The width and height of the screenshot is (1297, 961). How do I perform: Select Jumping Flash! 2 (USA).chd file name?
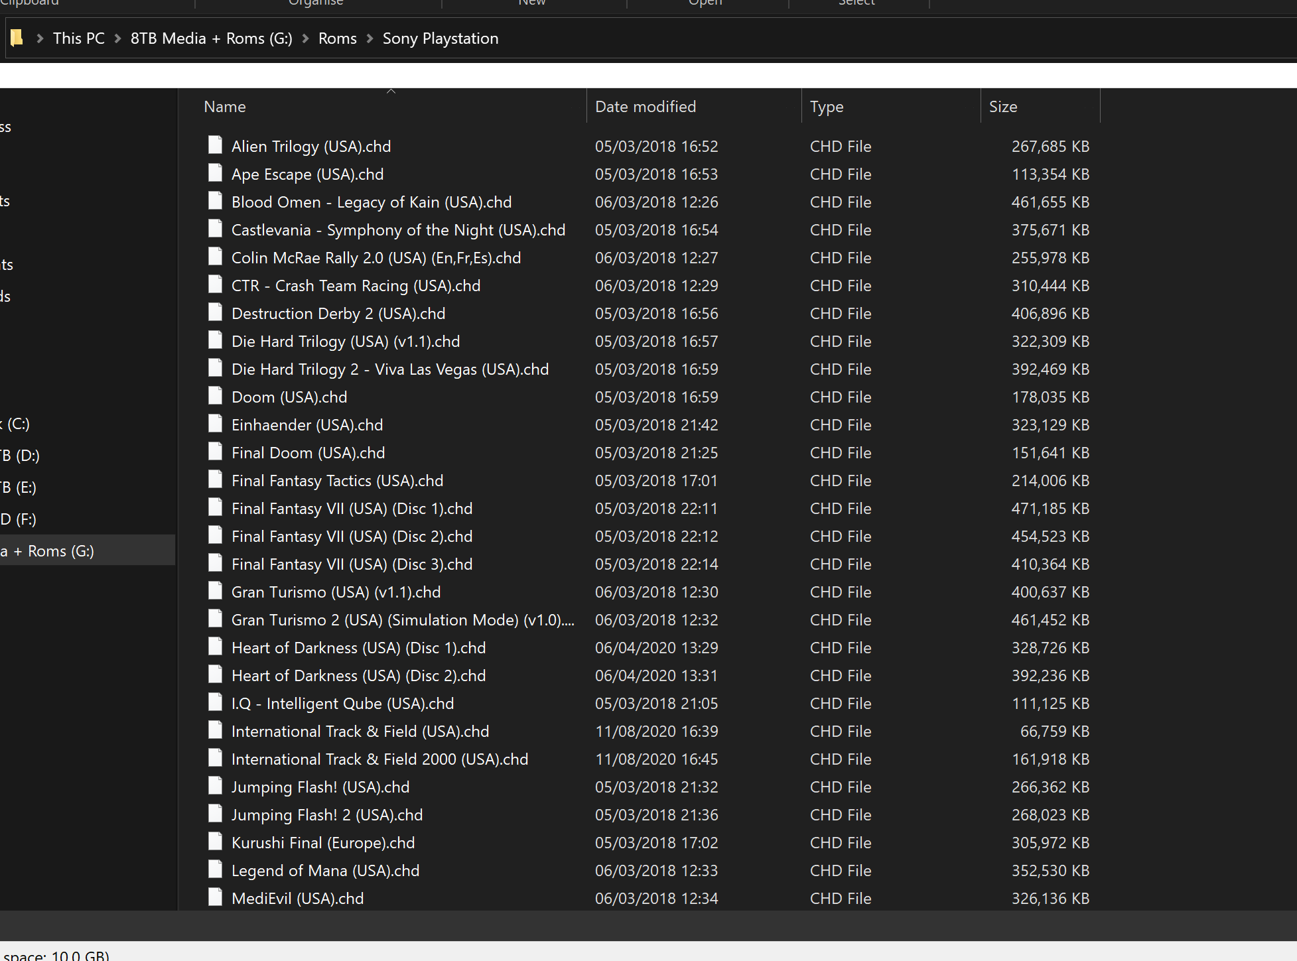(327, 814)
